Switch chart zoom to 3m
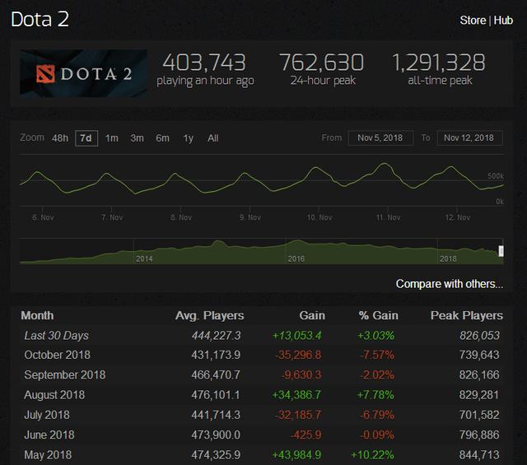Viewport: 527px width, 465px height. click(138, 138)
